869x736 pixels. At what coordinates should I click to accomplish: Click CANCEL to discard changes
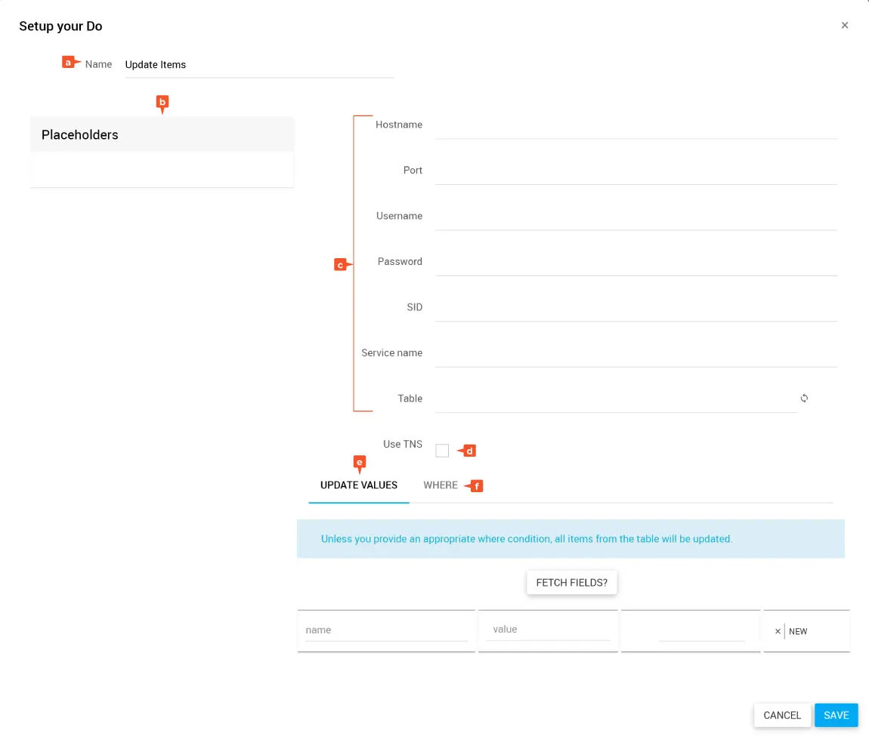point(782,716)
